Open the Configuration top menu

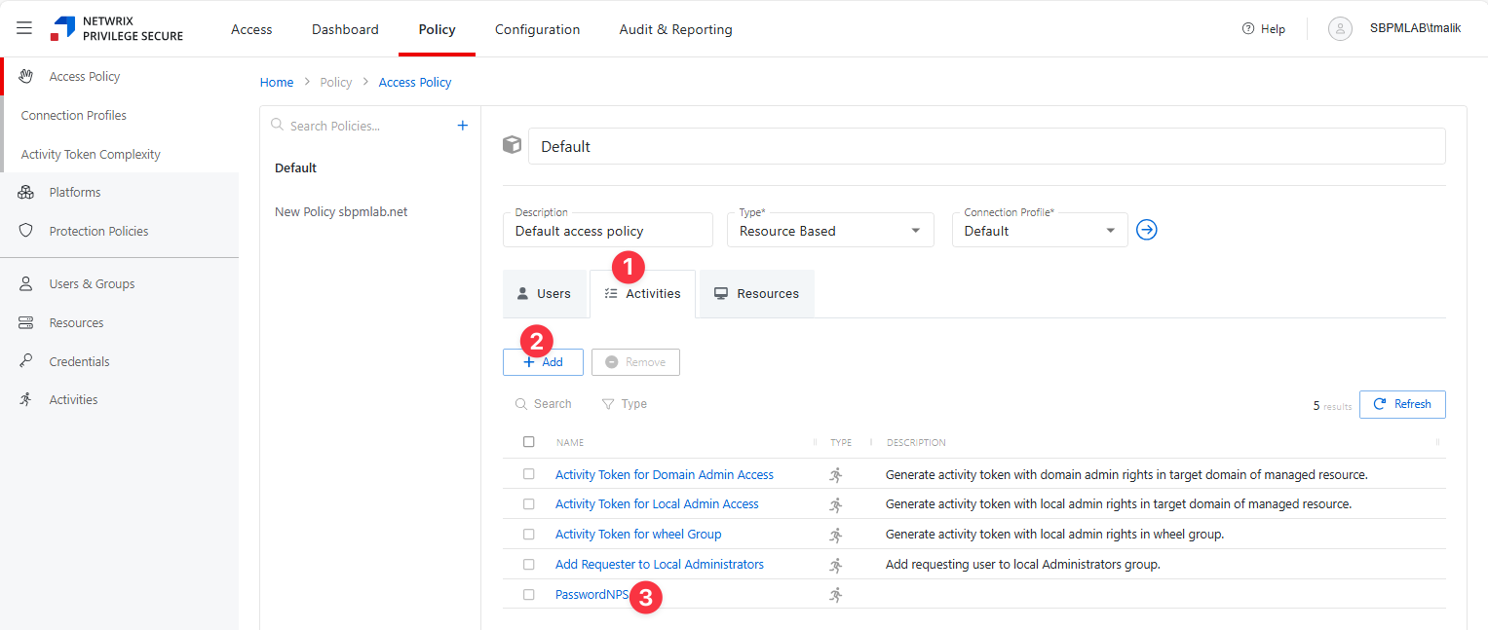[x=537, y=29]
